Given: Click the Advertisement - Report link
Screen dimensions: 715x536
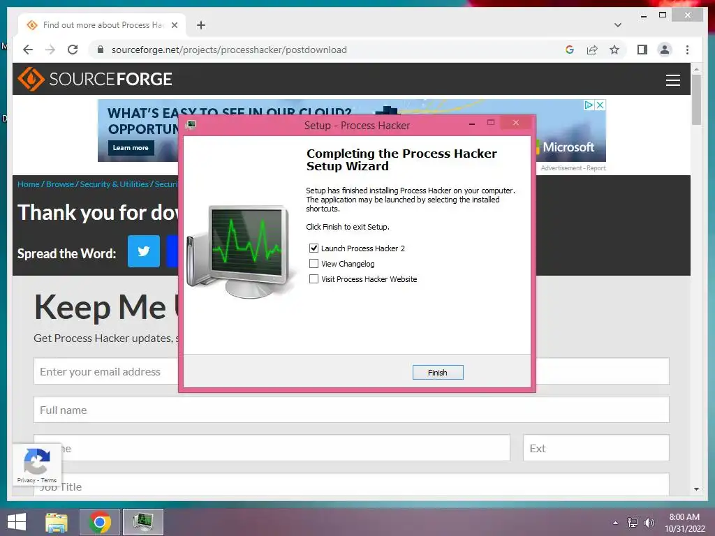Looking at the screenshot, I should (573, 168).
